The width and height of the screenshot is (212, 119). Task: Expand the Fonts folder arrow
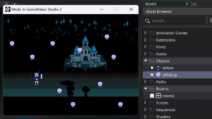[x=145, y=47]
